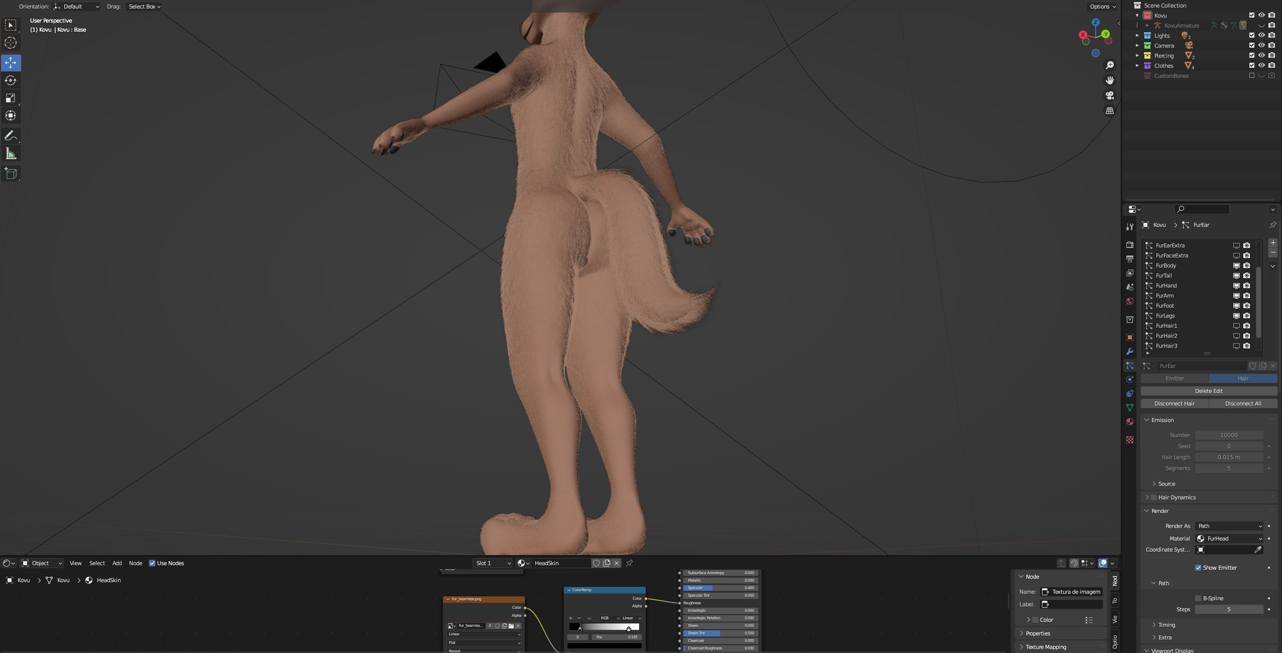Open the View Layer properties tab
Image resolution: width=1282 pixels, height=653 pixels.
tap(1130, 273)
